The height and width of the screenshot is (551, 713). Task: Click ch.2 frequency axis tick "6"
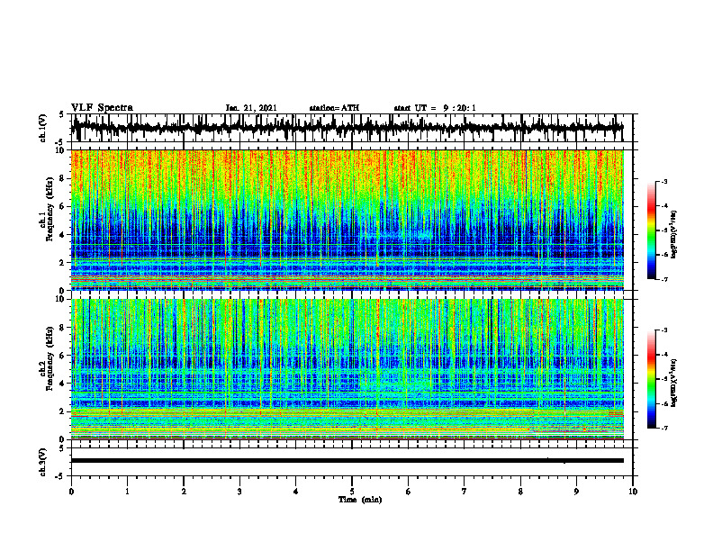click(x=63, y=355)
